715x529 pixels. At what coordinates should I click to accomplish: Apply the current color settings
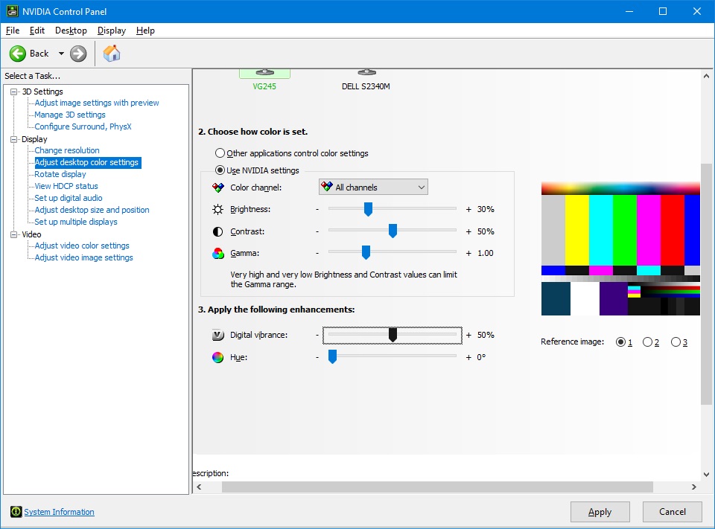click(600, 512)
